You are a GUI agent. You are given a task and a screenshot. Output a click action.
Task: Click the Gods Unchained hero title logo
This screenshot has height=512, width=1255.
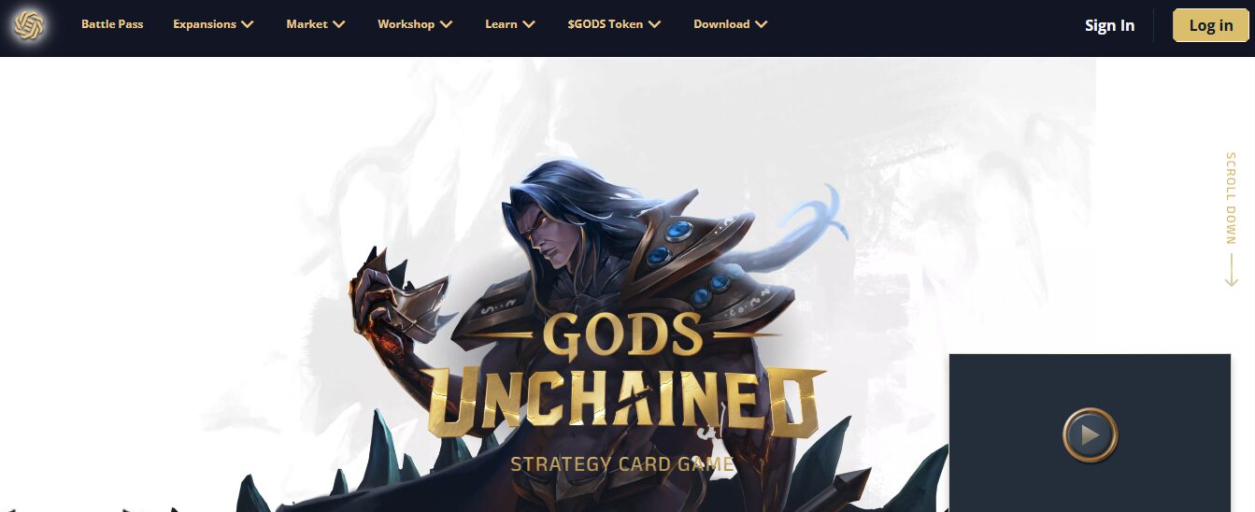[623, 392]
